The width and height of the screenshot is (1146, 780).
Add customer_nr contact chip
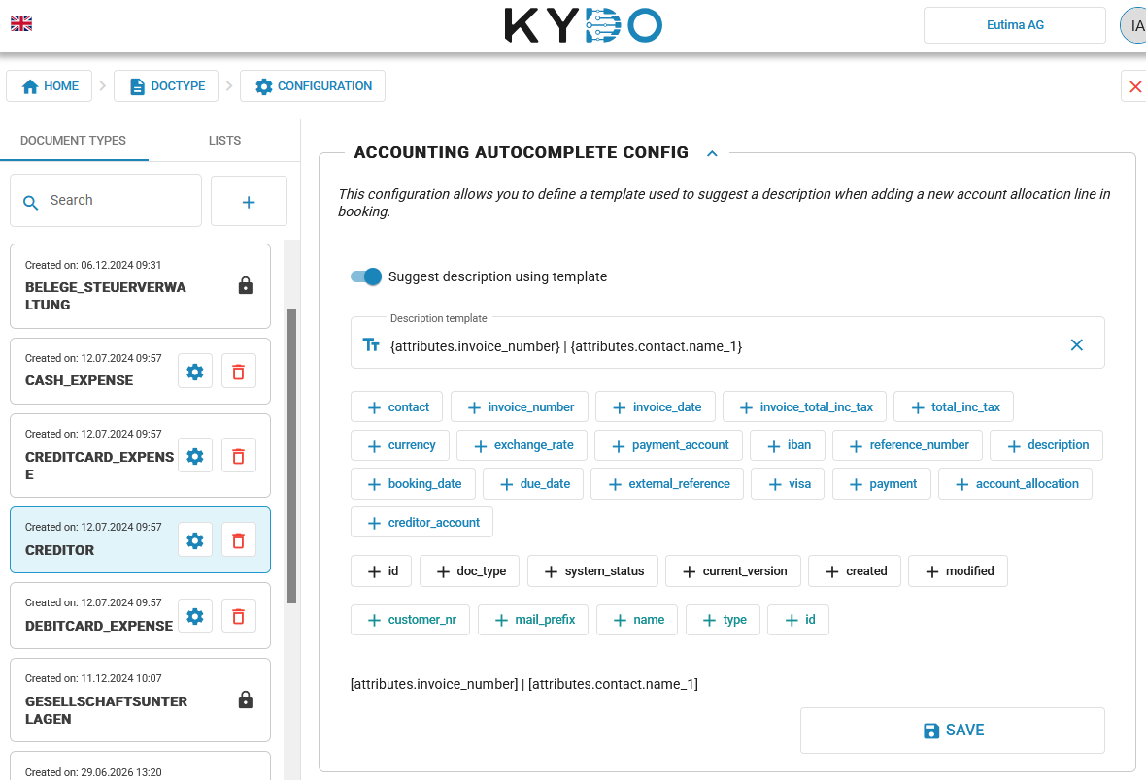(410, 619)
